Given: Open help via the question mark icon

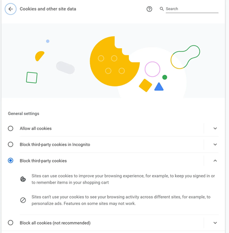Looking at the screenshot, I should 149,9.
